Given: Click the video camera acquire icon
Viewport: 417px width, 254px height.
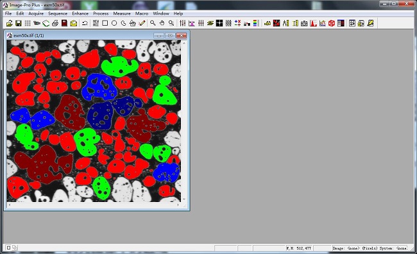Looking at the screenshot, I should click(x=37, y=23).
